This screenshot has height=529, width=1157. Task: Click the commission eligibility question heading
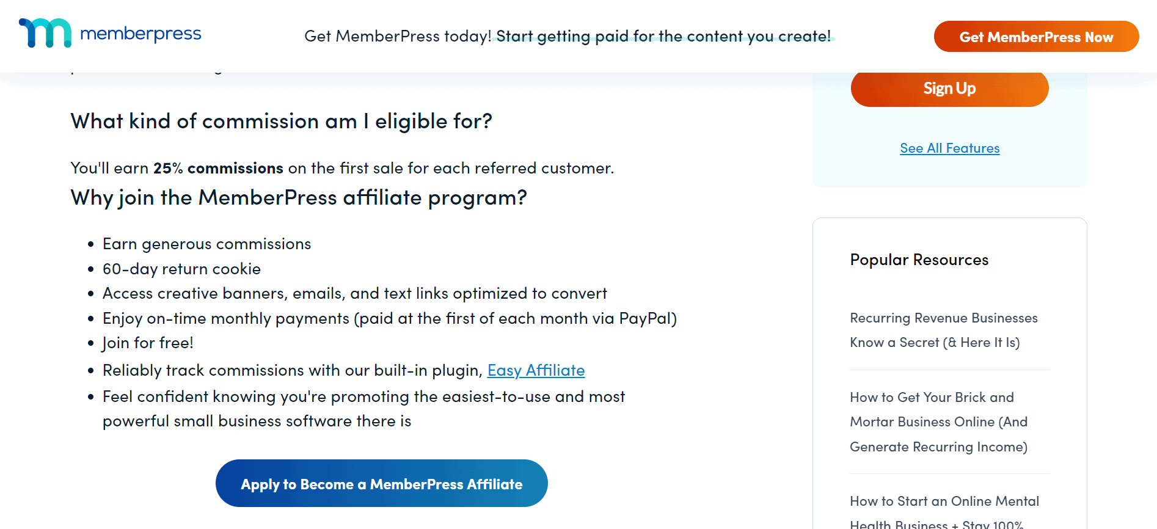(281, 121)
